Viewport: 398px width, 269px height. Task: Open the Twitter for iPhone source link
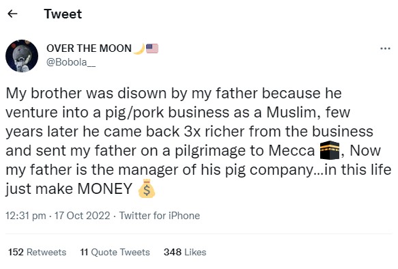tap(160, 216)
